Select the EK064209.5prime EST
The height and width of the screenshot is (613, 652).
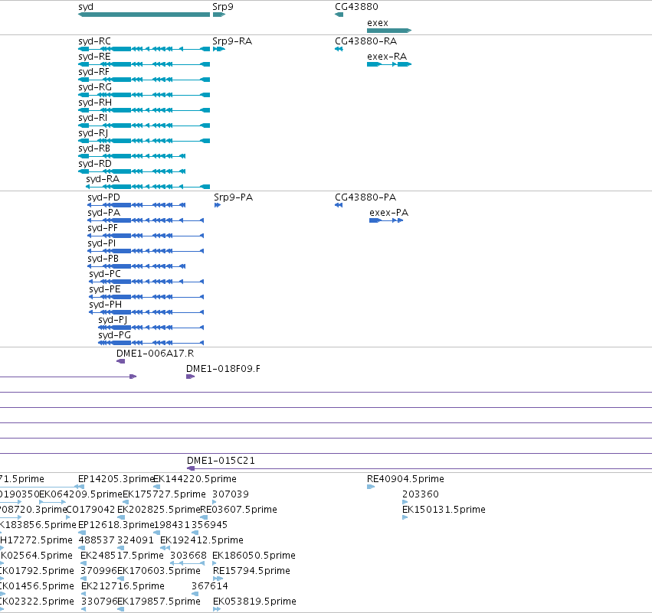(52, 502)
